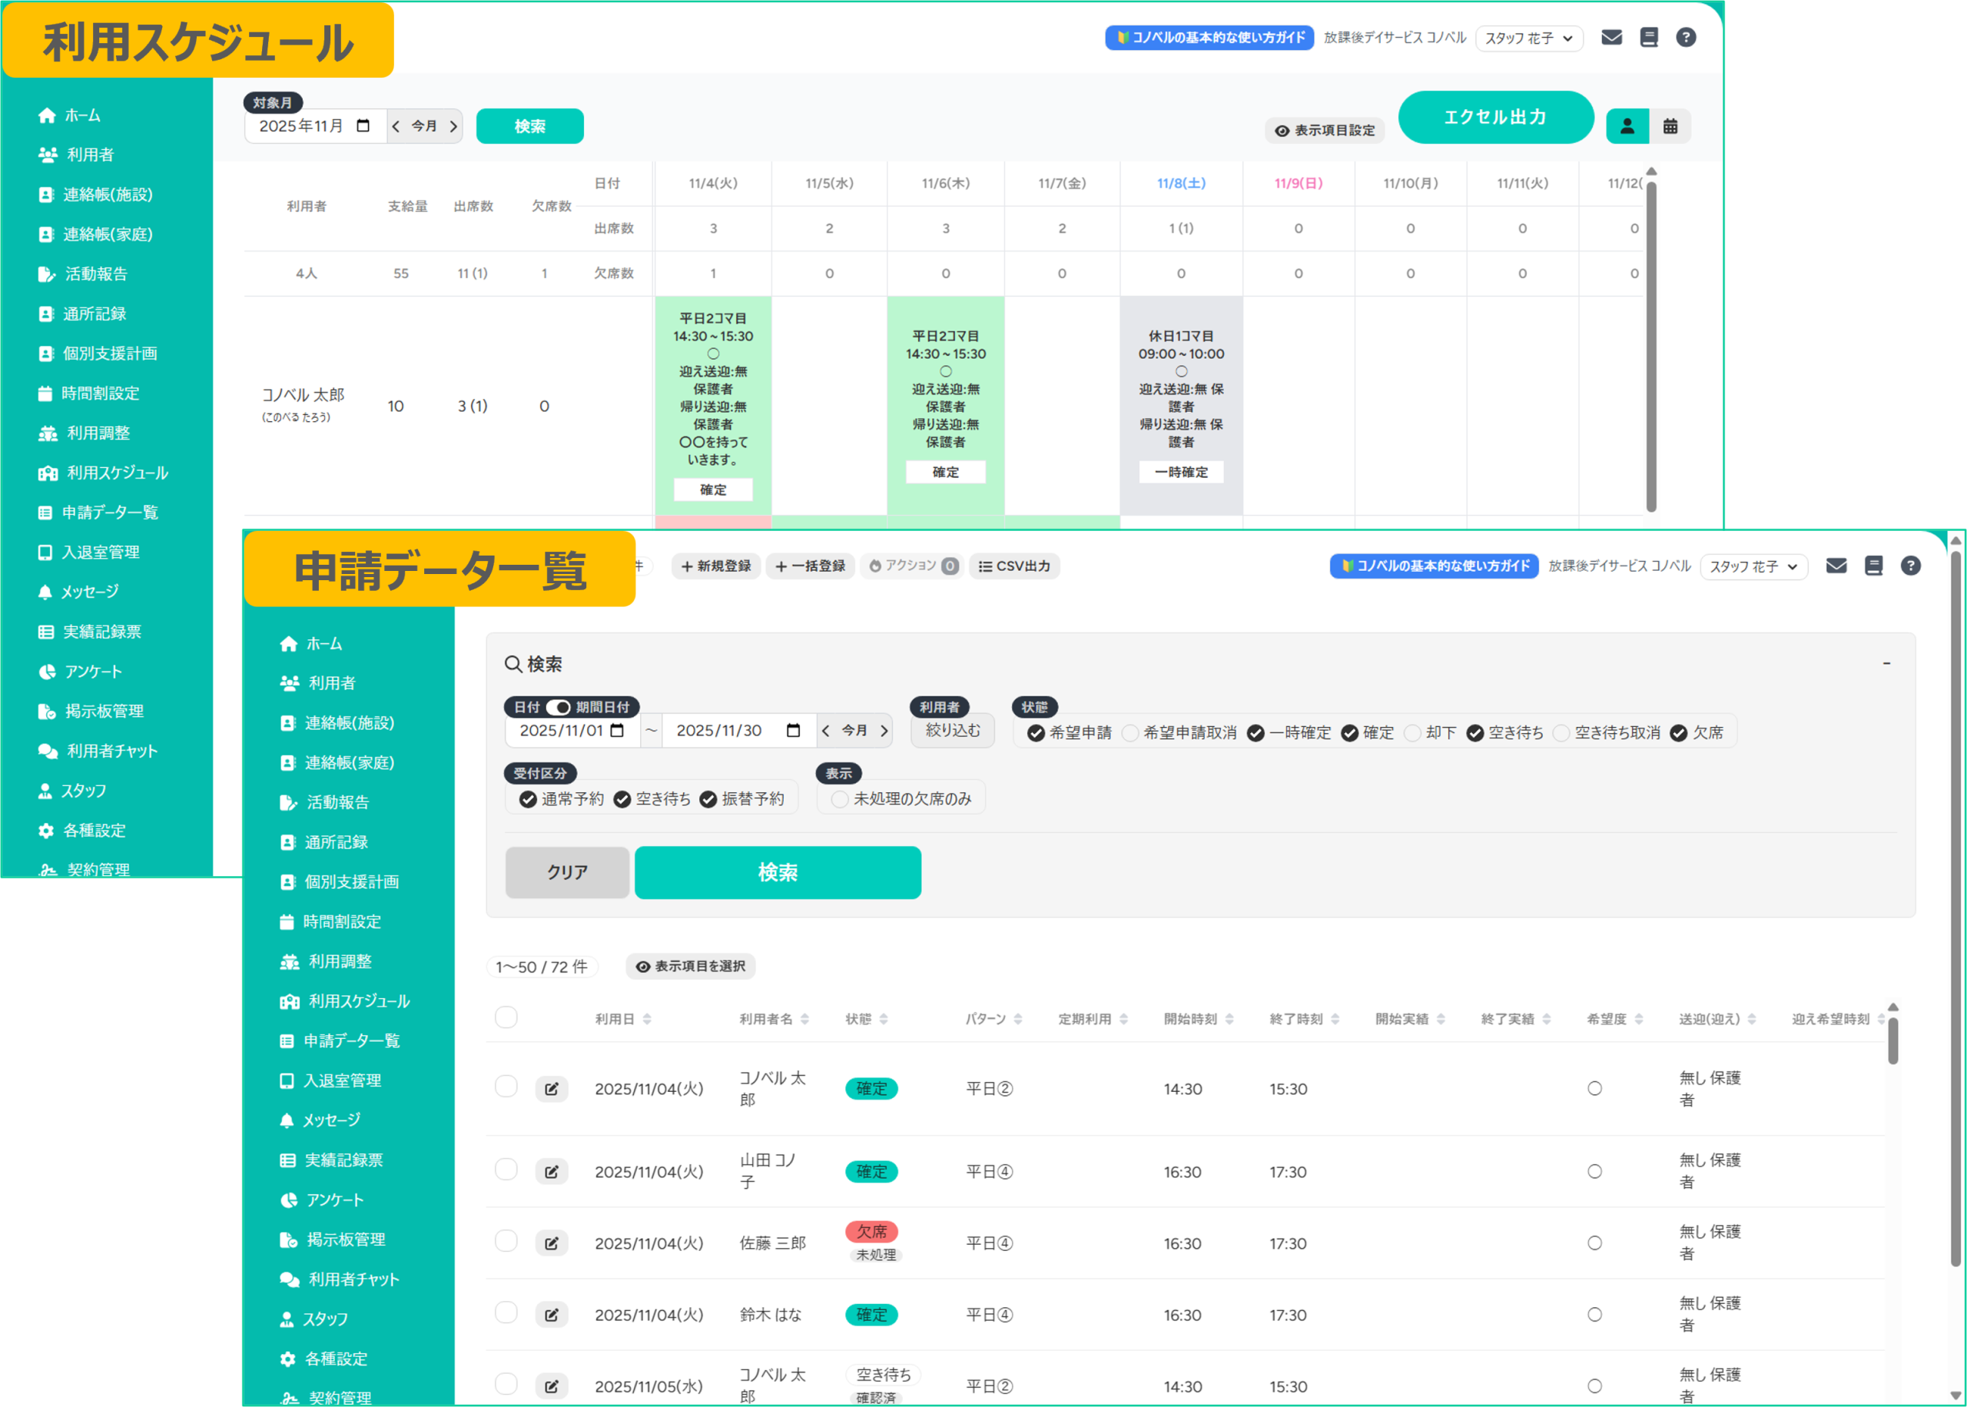Screen dimensions: 1967x1407
Task: Switch to the calendar view icon beside エクセル出力
Action: [x=1670, y=127]
